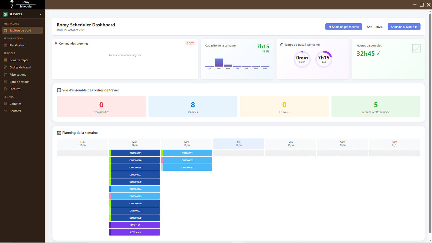Click the 32h45 available hours value
This screenshot has width=432, height=243.
point(366,54)
